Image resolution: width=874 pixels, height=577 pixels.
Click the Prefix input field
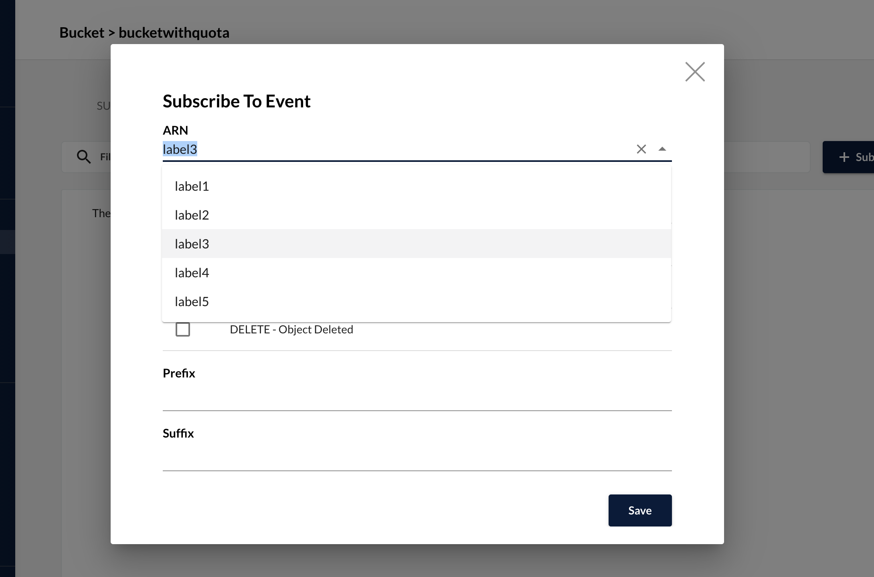[x=417, y=399]
